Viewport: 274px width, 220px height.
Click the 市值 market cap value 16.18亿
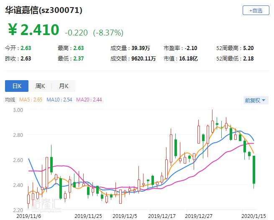[x=188, y=58]
